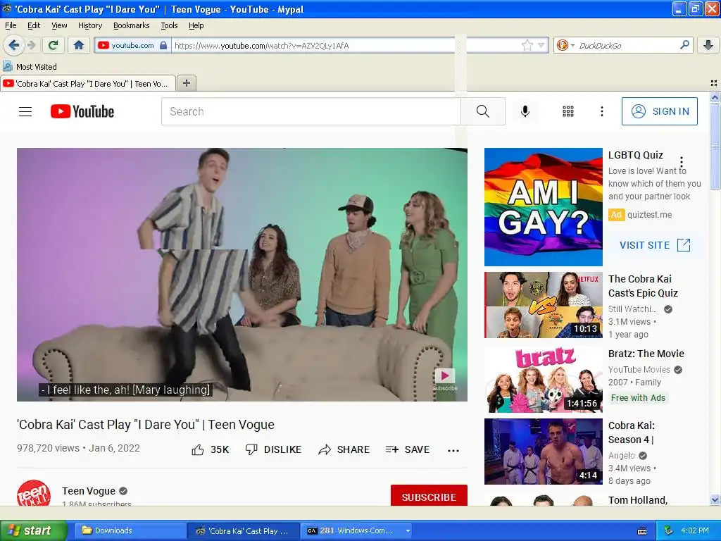Open the AM I GAY ad thumbnail
This screenshot has height=541, width=721.
pos(543,207)
